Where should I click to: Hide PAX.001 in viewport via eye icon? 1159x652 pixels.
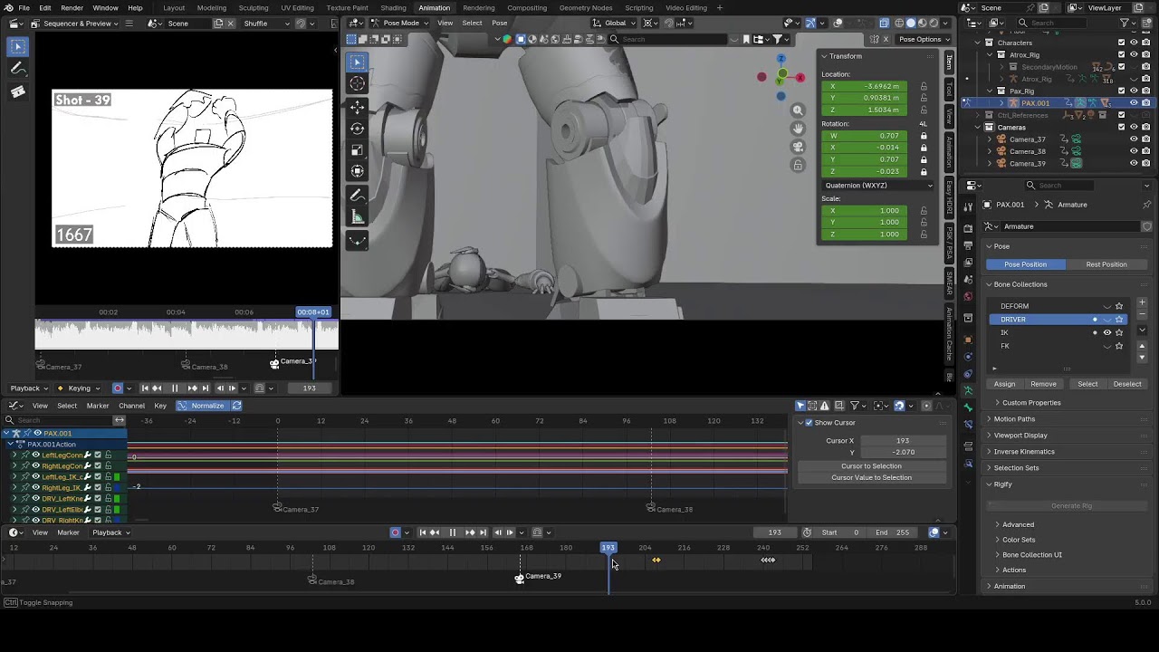tap(1134, 103)
